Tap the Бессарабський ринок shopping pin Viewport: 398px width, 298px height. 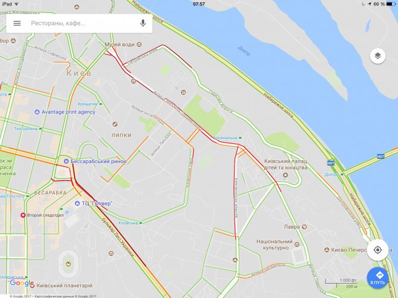[66, 161]
